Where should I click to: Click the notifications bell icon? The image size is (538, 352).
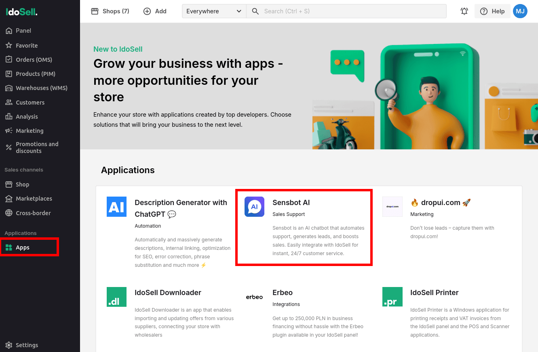(x=464, y=11)
